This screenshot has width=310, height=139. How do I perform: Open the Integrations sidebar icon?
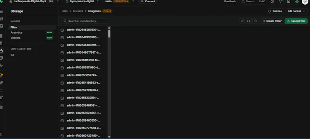(2, 97)
